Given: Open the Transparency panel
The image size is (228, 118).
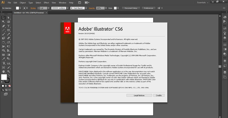Looking at the screenshot, I should tap(225, 54).
